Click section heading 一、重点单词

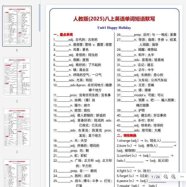63,35
